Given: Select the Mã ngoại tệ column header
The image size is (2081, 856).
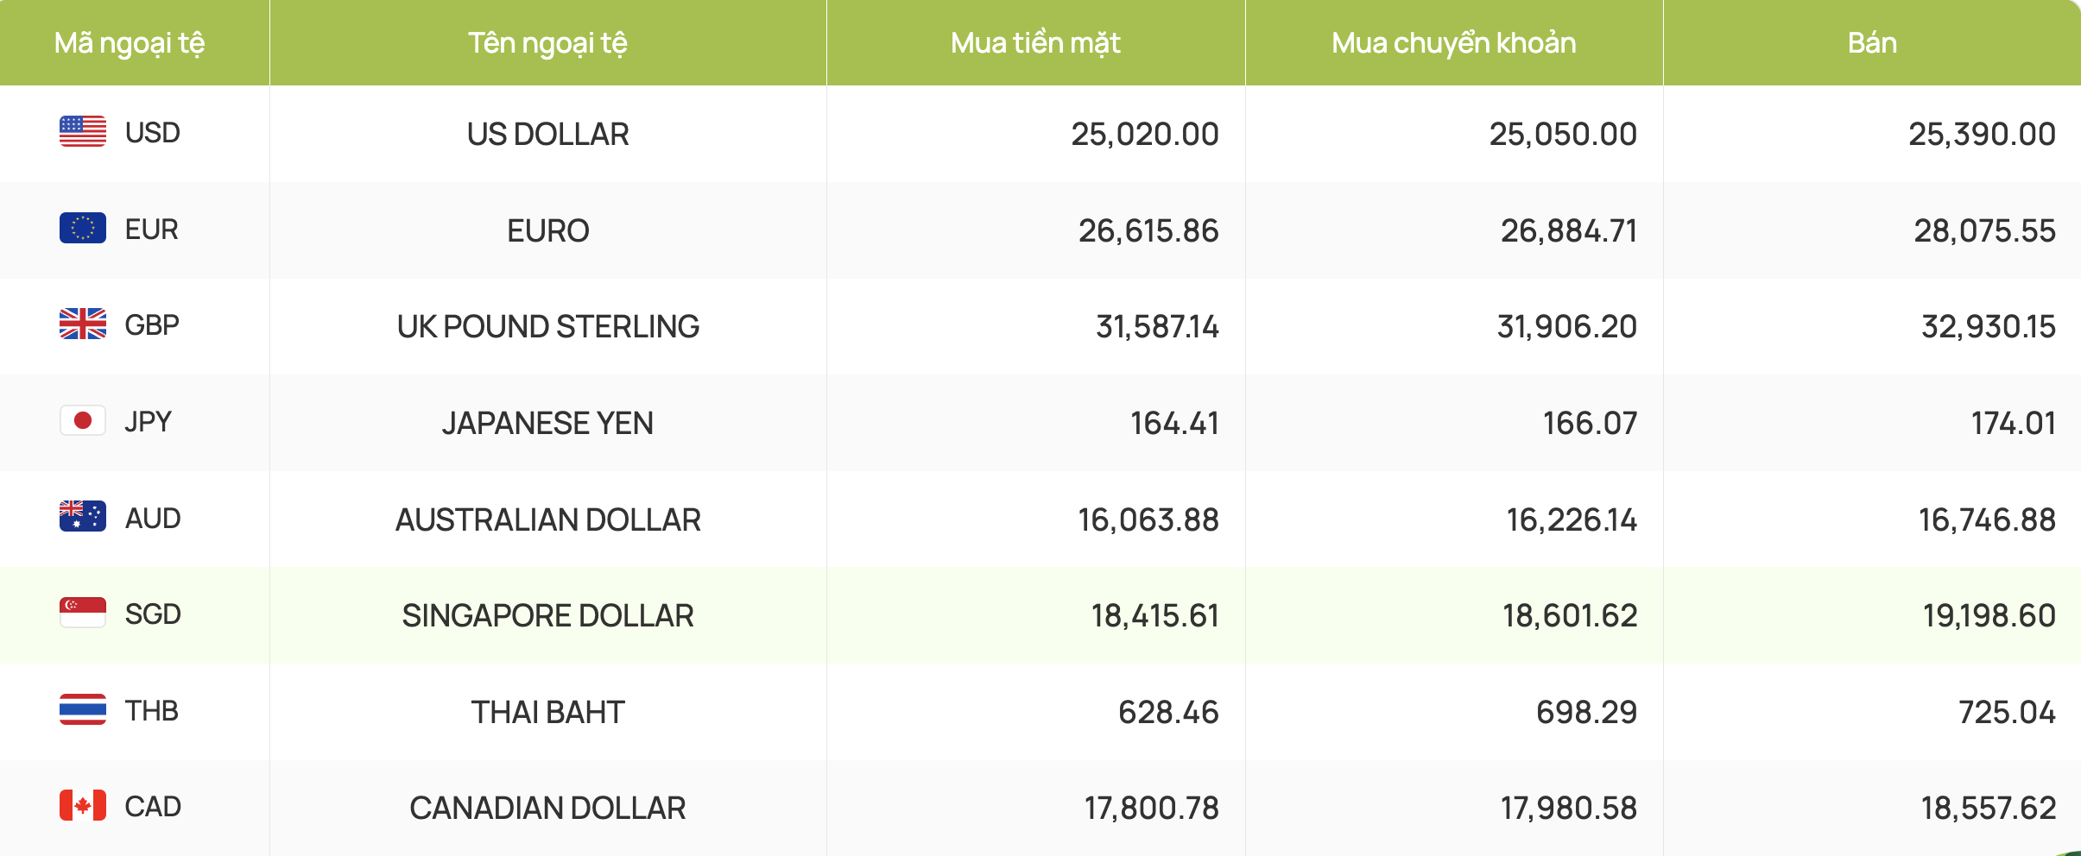Looking at the screenshot, I should (130, 43).
